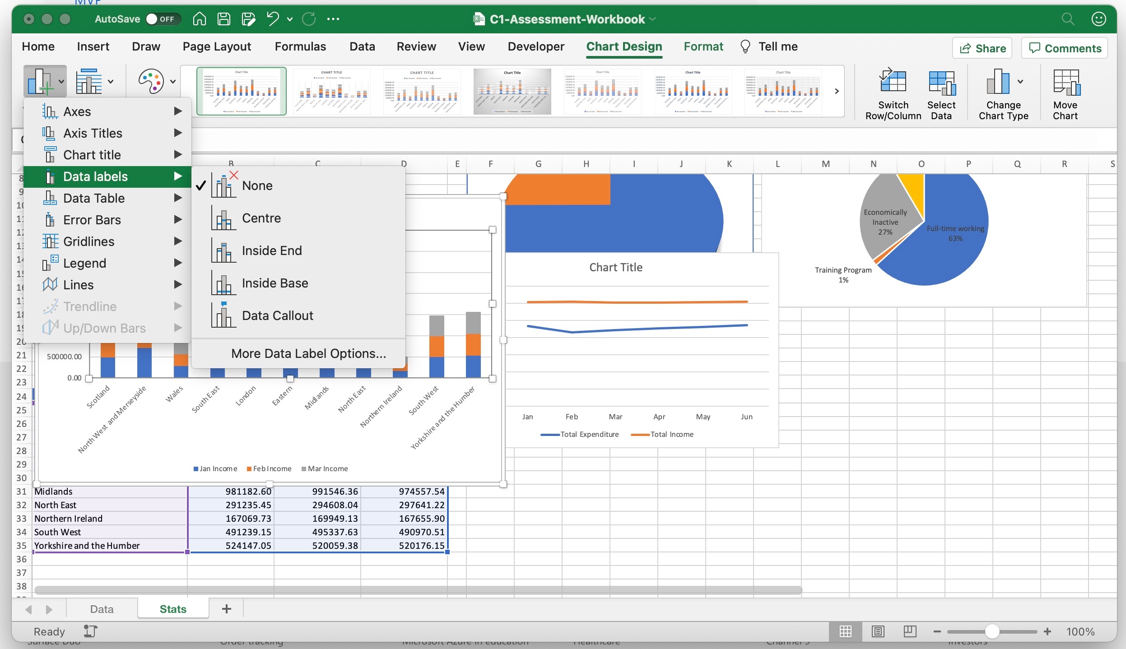The image size is (1126, 649).
Task: Open the Format ribbon tab
Action: coord(703,46)
